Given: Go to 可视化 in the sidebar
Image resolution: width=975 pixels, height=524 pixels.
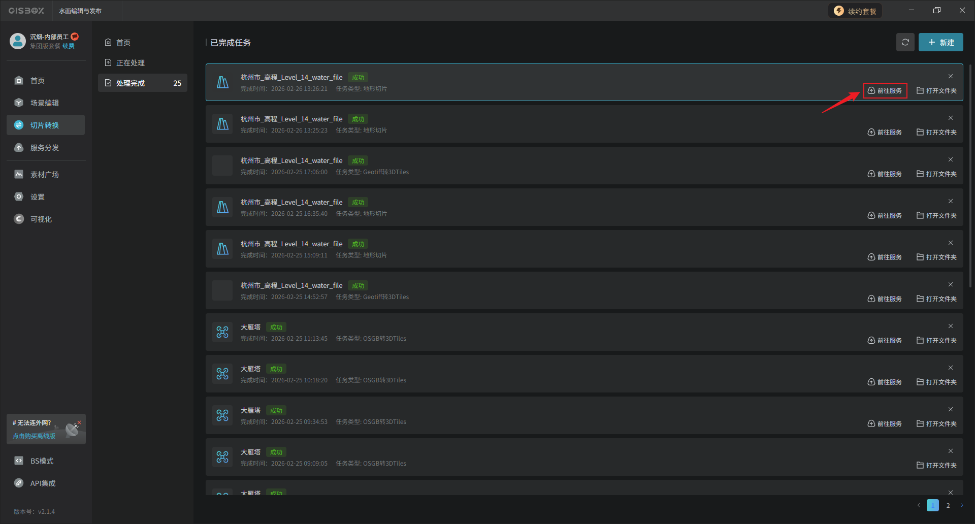Looking at the screenshot, I should coord(41,219).
